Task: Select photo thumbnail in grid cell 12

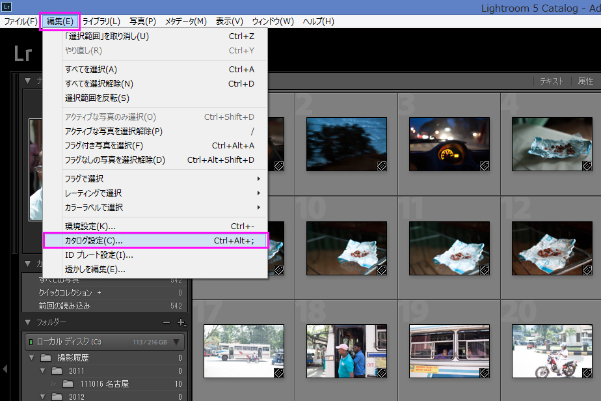Action: (552, 248)
